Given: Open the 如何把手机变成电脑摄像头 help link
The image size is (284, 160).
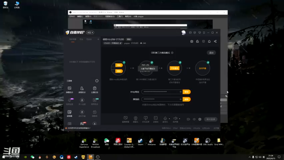Looking at the screenshot, I should tap(79, 128).
